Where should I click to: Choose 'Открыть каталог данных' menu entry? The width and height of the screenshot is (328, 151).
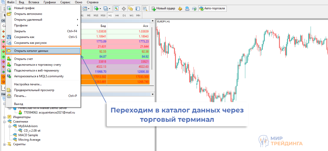coord(31,51)
